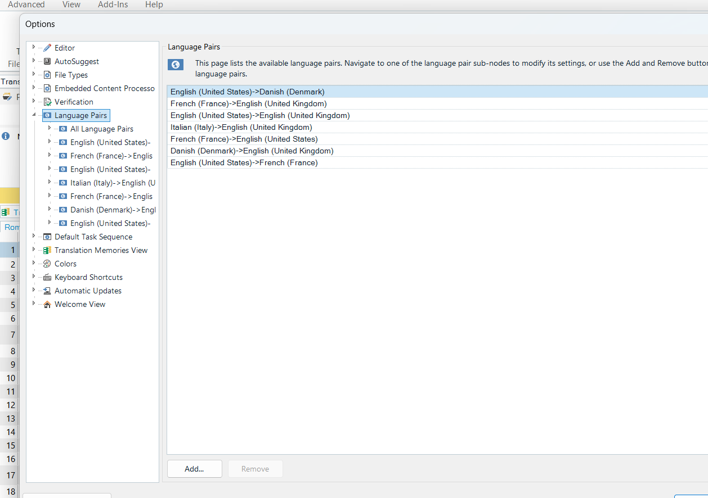Viewport: 708px width, 498px height.
Task: Select English (United States)->English (United Kingdom) list row
Action: [x=437, y=115]
